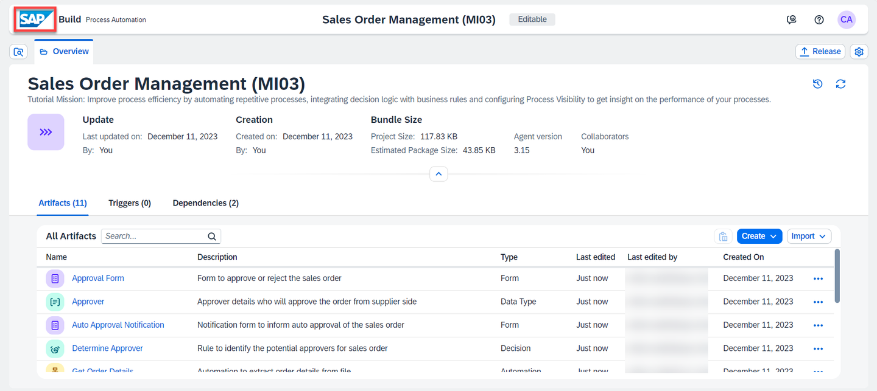The height and width of the screenshot is (391, 877).
Task: Click the artifacts list vertical scrollbar
Action: [x=837, y=275]
